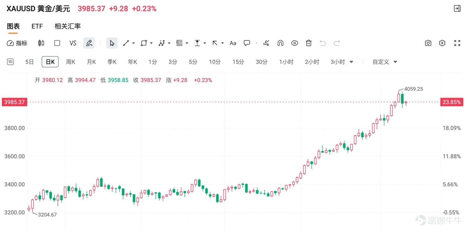Toggle the drawing pencil tool
The image size is (468, 231).
point(89,43)
